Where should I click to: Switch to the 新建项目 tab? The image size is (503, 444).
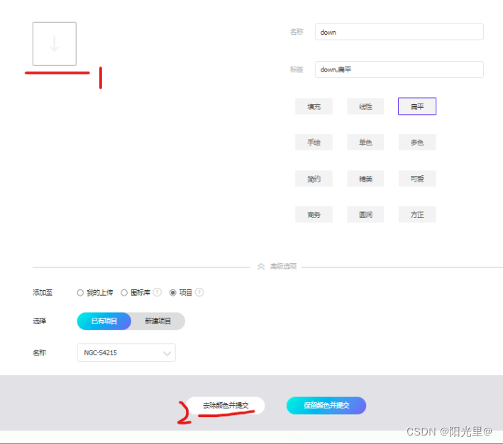click(157, 321)
